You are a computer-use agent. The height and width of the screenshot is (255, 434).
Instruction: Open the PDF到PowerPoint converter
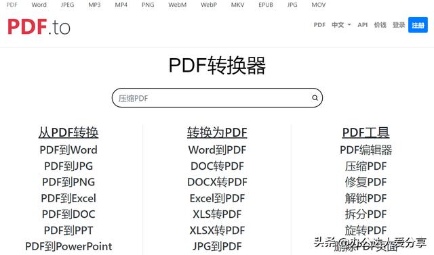click(68, 246)
